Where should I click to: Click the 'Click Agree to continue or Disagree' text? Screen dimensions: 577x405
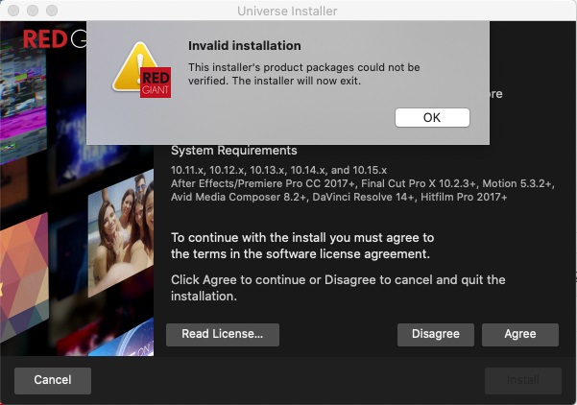338,288
